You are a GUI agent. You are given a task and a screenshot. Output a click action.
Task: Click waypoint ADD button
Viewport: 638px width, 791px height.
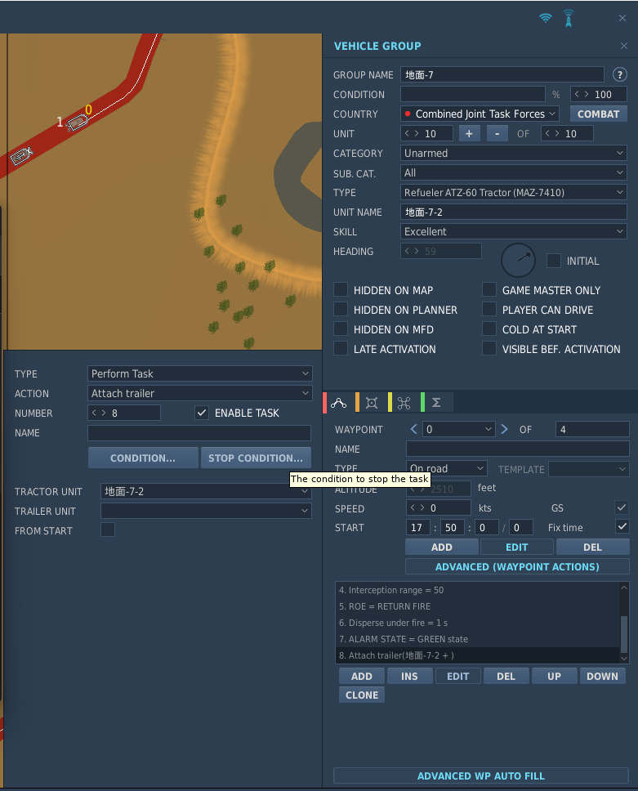(x=442, y=547)
